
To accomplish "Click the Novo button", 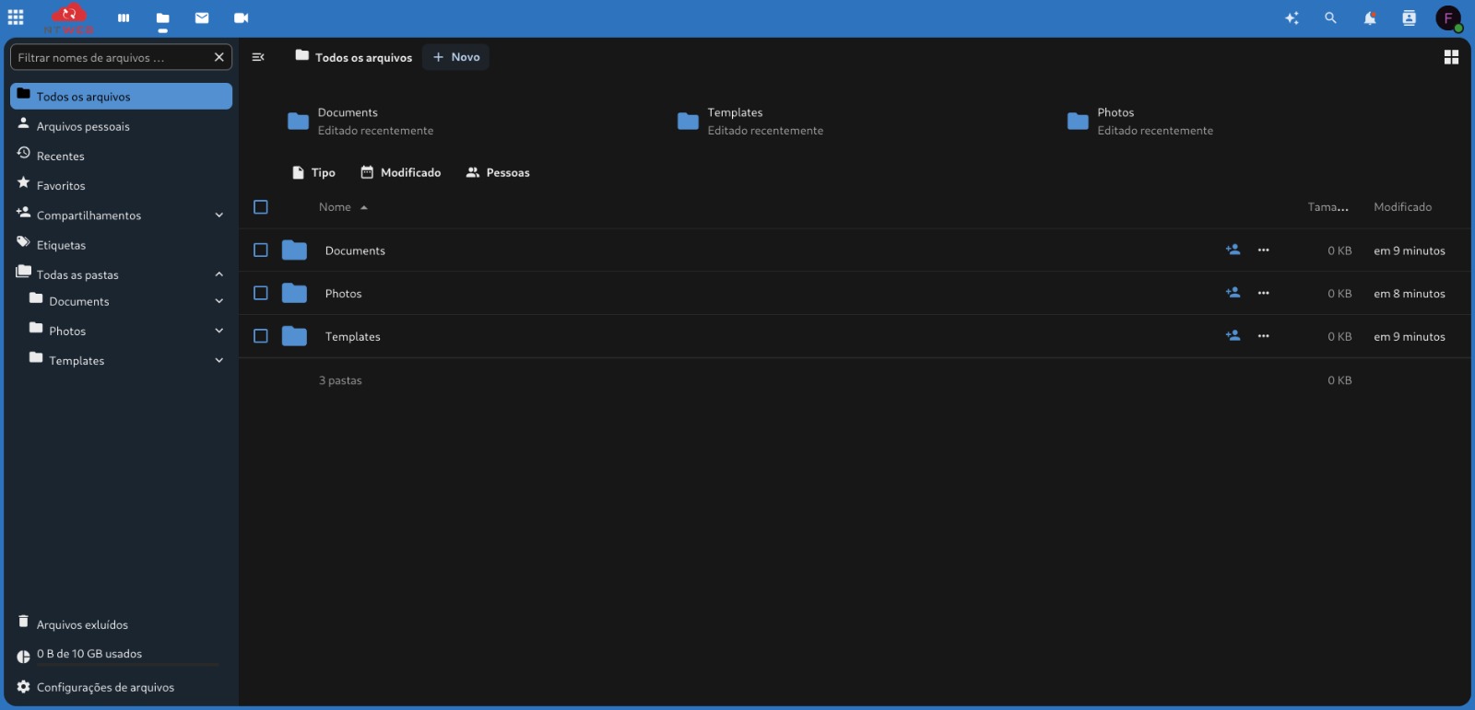I will pyautogui.click(x=455, y=57).
